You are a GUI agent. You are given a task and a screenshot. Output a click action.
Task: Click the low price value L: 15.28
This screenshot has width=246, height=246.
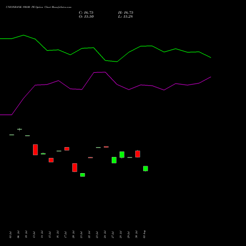[x=125, y=17]
